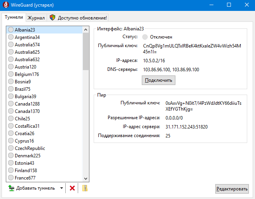Viewport: 255px width, 199px height.
Task: Click the tunnel list scrollbar thumb
Action: click(86, 51)
